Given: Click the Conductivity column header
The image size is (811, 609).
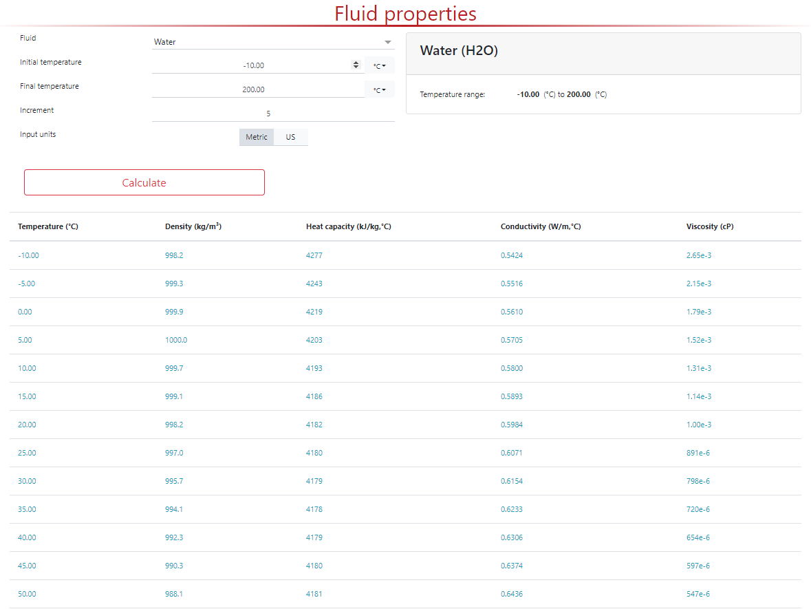Looking at the screenshot, I should point(541,226).
